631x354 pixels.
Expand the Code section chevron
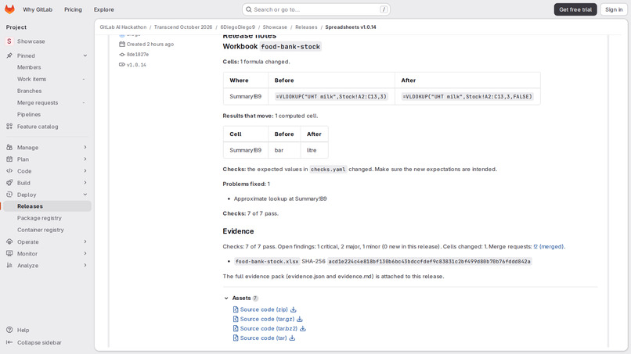tap(85, 171)
